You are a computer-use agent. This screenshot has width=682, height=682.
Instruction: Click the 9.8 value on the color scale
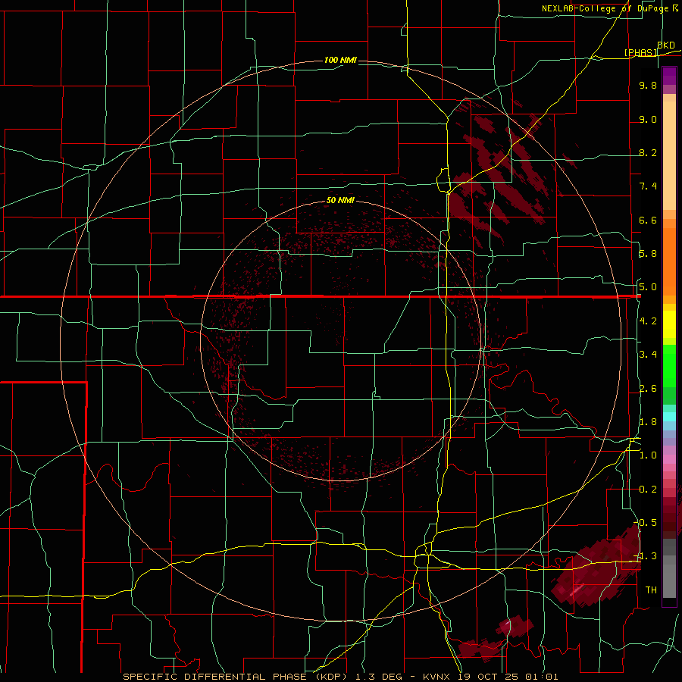click(648, 85)
